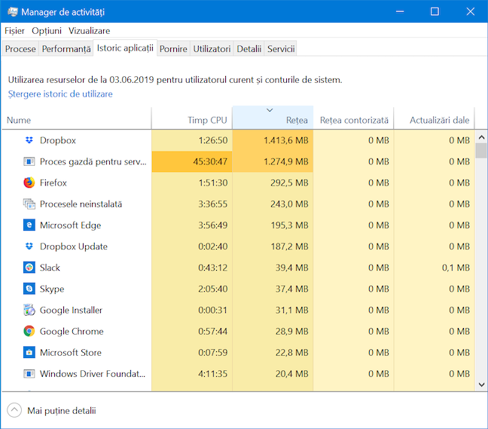The image size is (488, 429).
Task: Select the Istoric aplicații tab
Action: click(125, 48)
